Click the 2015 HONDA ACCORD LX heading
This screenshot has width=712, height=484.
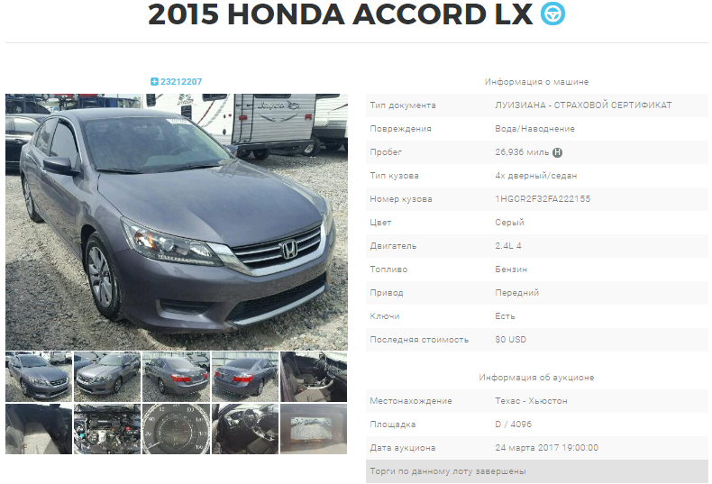click(x=340, y=14)
